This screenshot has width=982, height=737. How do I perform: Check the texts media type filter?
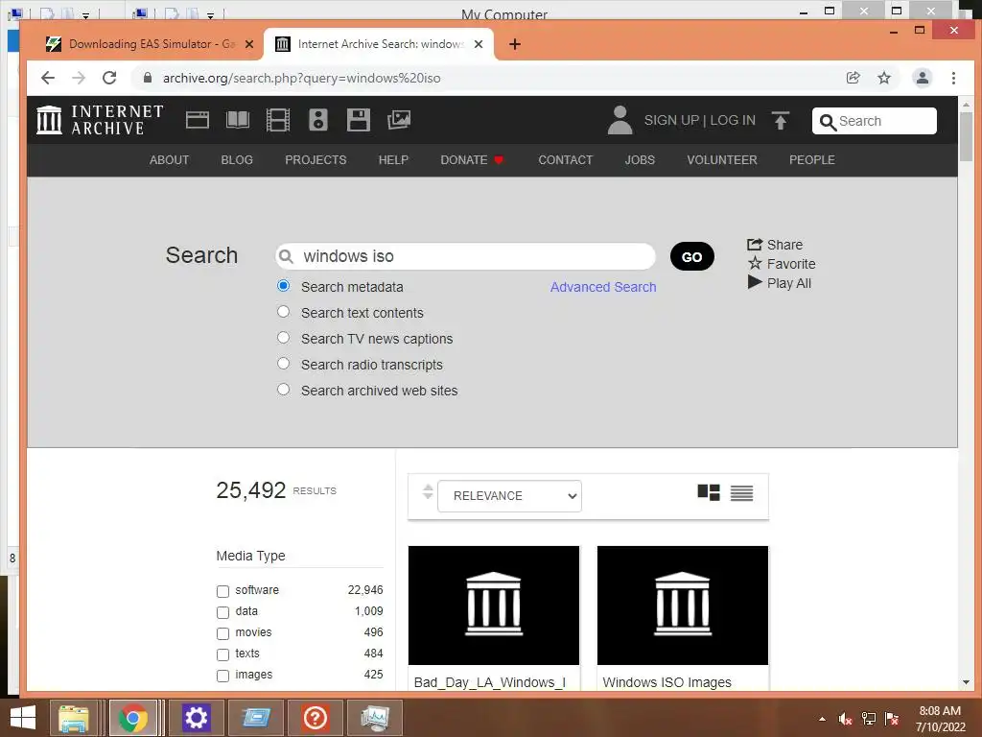(x=222, y=654)
